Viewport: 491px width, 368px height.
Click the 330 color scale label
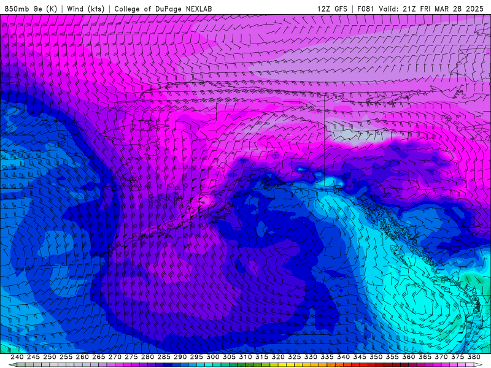click(311, 357)
